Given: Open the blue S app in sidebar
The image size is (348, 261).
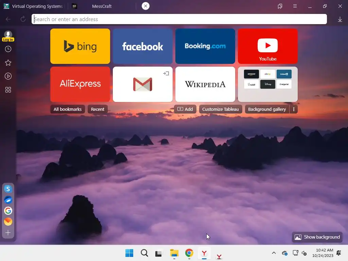Looking at the screenshot, I should (x=8, y=189).
